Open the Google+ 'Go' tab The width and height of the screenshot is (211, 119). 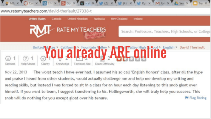(x=68, y=3)
